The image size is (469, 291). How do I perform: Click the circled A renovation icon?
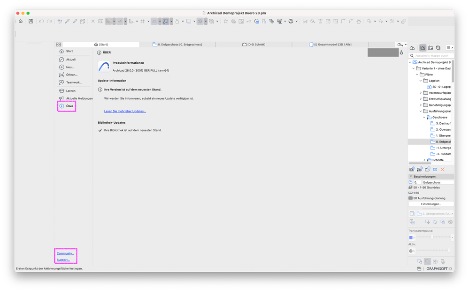coord(291,21)
